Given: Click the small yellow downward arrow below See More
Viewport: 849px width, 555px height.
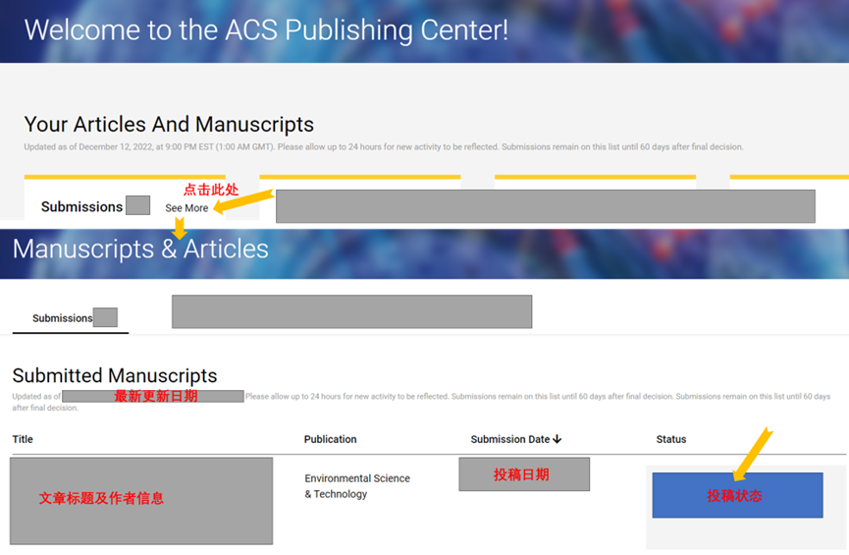Looking at the screenshot, I should tap(179, 229).
